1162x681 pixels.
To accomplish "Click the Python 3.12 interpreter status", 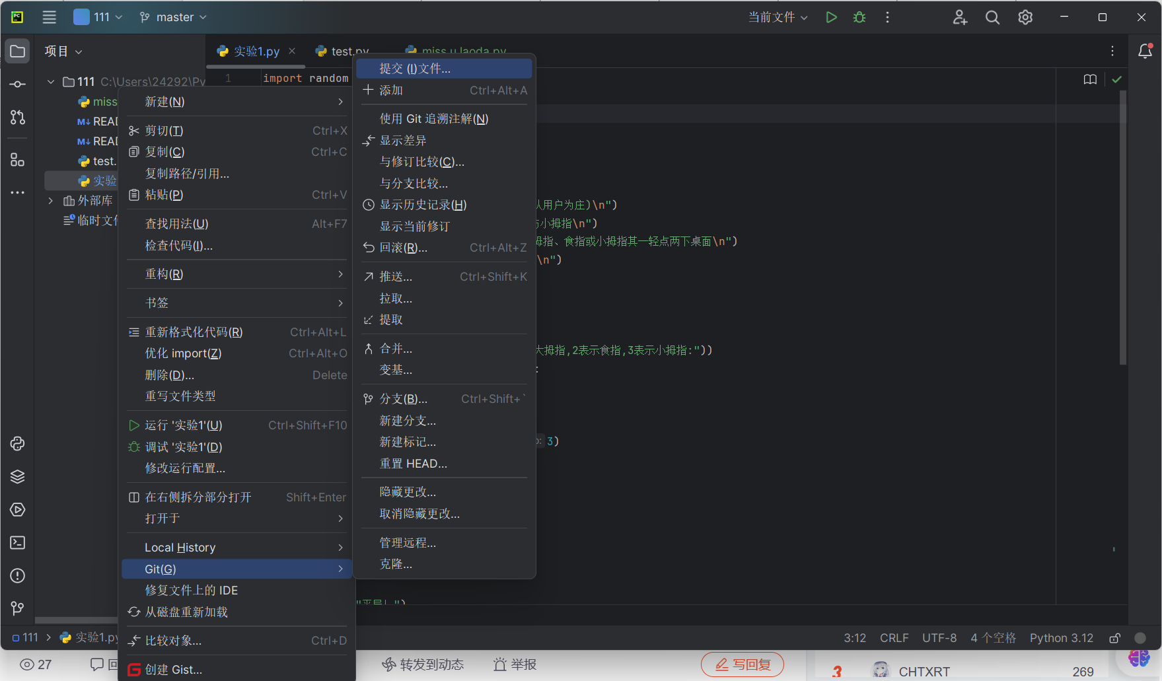I will [x=1061, y=638].
